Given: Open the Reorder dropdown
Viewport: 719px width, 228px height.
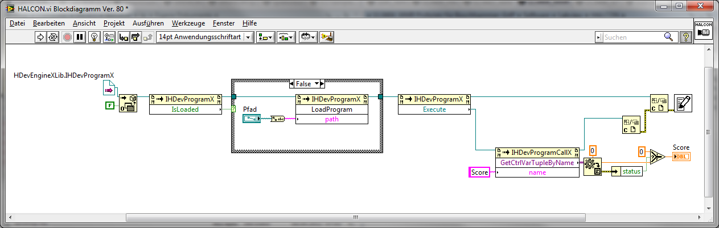Looking at the screenshot, I should pyautogui.click(x=308, y=37).
